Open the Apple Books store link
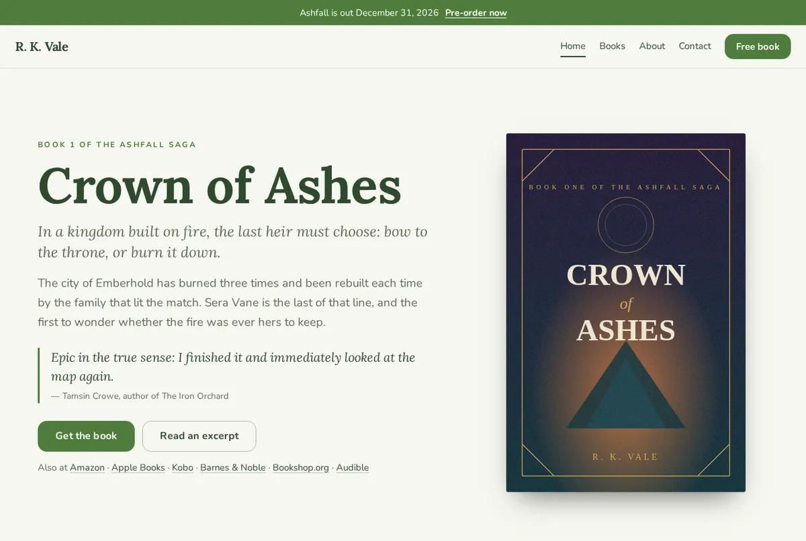 click(138, 468)
